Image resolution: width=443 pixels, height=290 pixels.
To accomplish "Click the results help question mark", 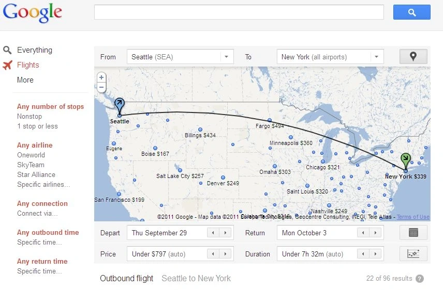I will coord(420,279).
